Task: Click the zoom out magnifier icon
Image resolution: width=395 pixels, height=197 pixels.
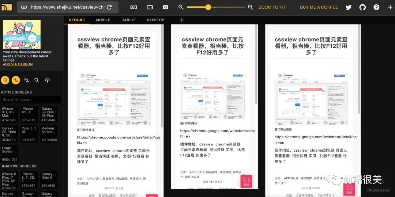Action: tap(181, 7)
